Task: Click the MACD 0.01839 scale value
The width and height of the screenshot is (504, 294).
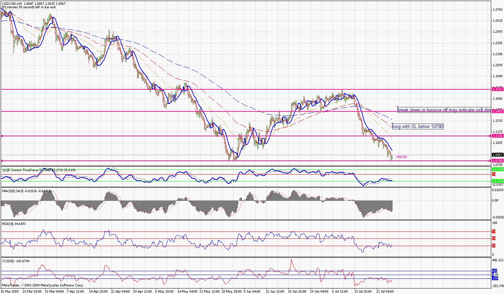Action: 498,190
